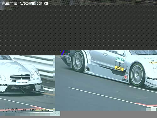Select the AMG logo on front bumper
The width and height of the screenshot is (157, 118).
(x=21, y=87)
